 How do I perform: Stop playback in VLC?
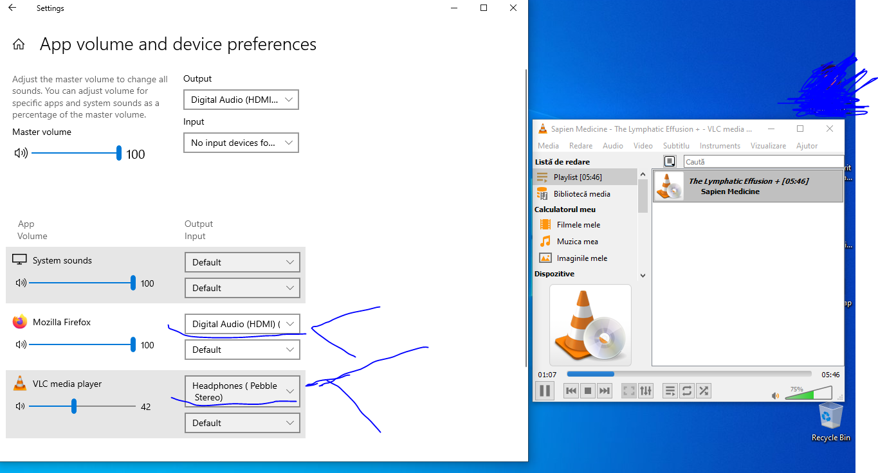[587, 391]
